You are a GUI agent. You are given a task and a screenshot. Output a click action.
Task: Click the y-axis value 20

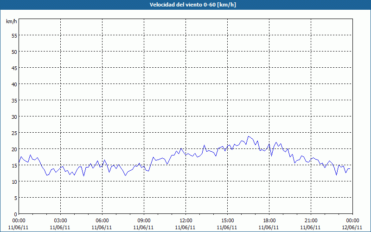14,149
